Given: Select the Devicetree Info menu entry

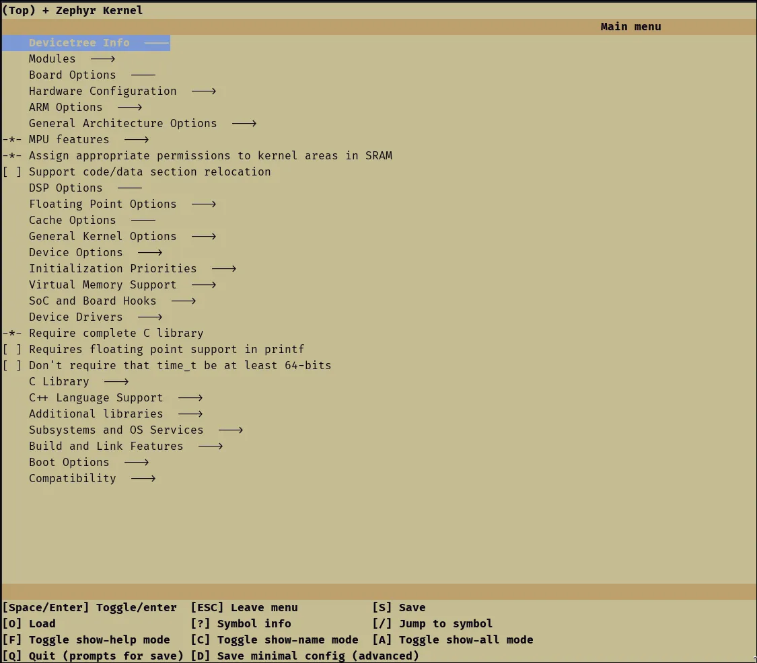Looking at the screenshot, I should (x=79, y=43).
